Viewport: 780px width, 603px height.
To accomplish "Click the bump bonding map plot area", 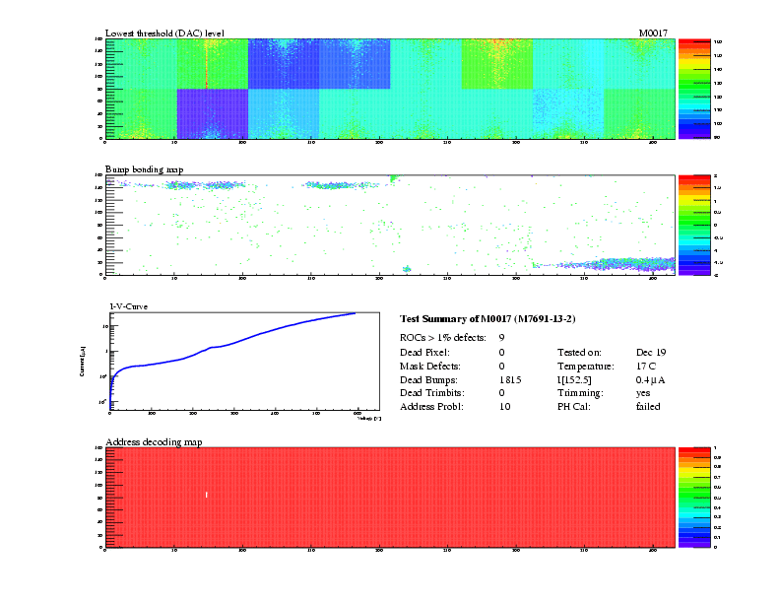I will 390,225.
